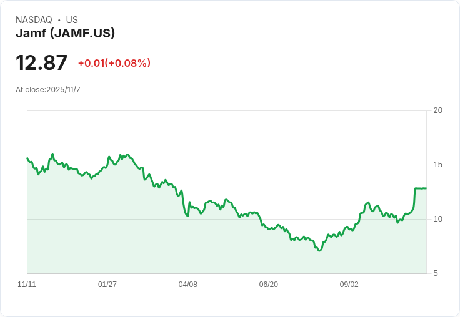The height and width of the screenshot is (317, 460).
Task: Click the 20 label on y-axis
Action: click(438, 110)
